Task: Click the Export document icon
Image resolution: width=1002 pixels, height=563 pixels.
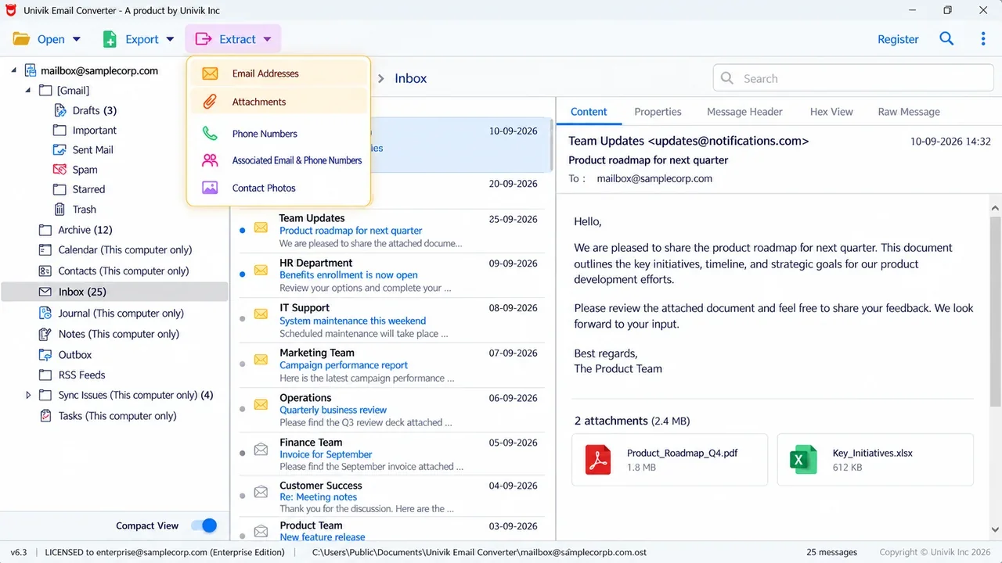Action: click(x=110, y=39)
